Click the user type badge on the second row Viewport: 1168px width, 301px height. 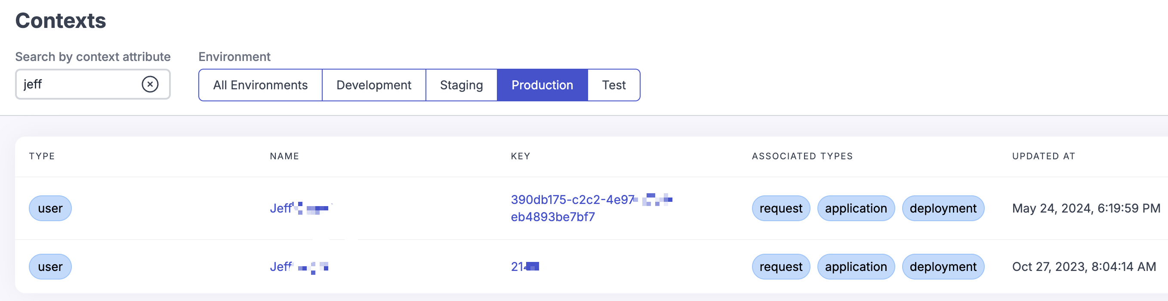coord(50,267)
